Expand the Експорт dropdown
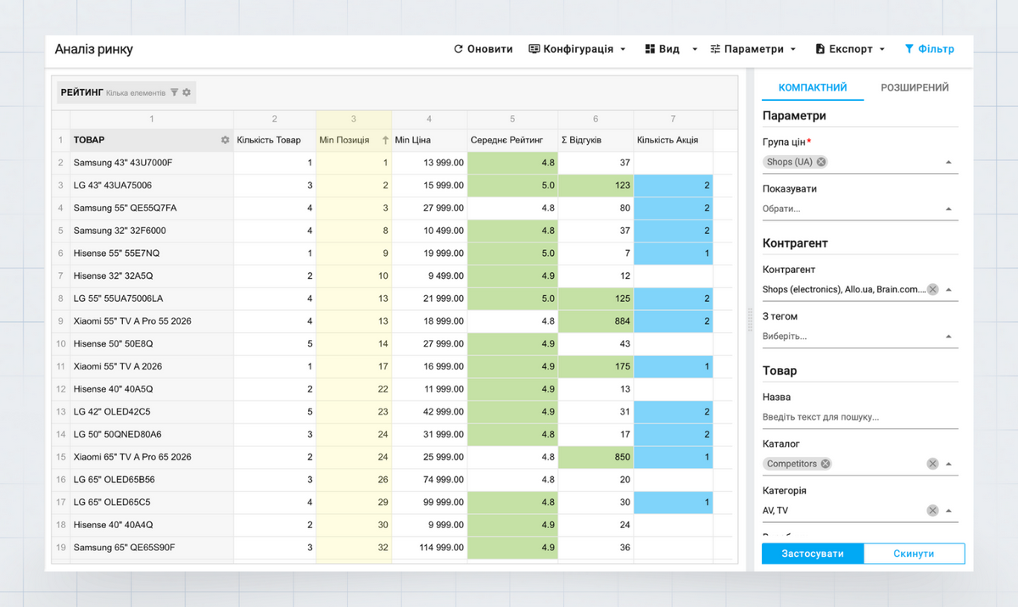Screen dimensions: 1018x607 [850, 49]
